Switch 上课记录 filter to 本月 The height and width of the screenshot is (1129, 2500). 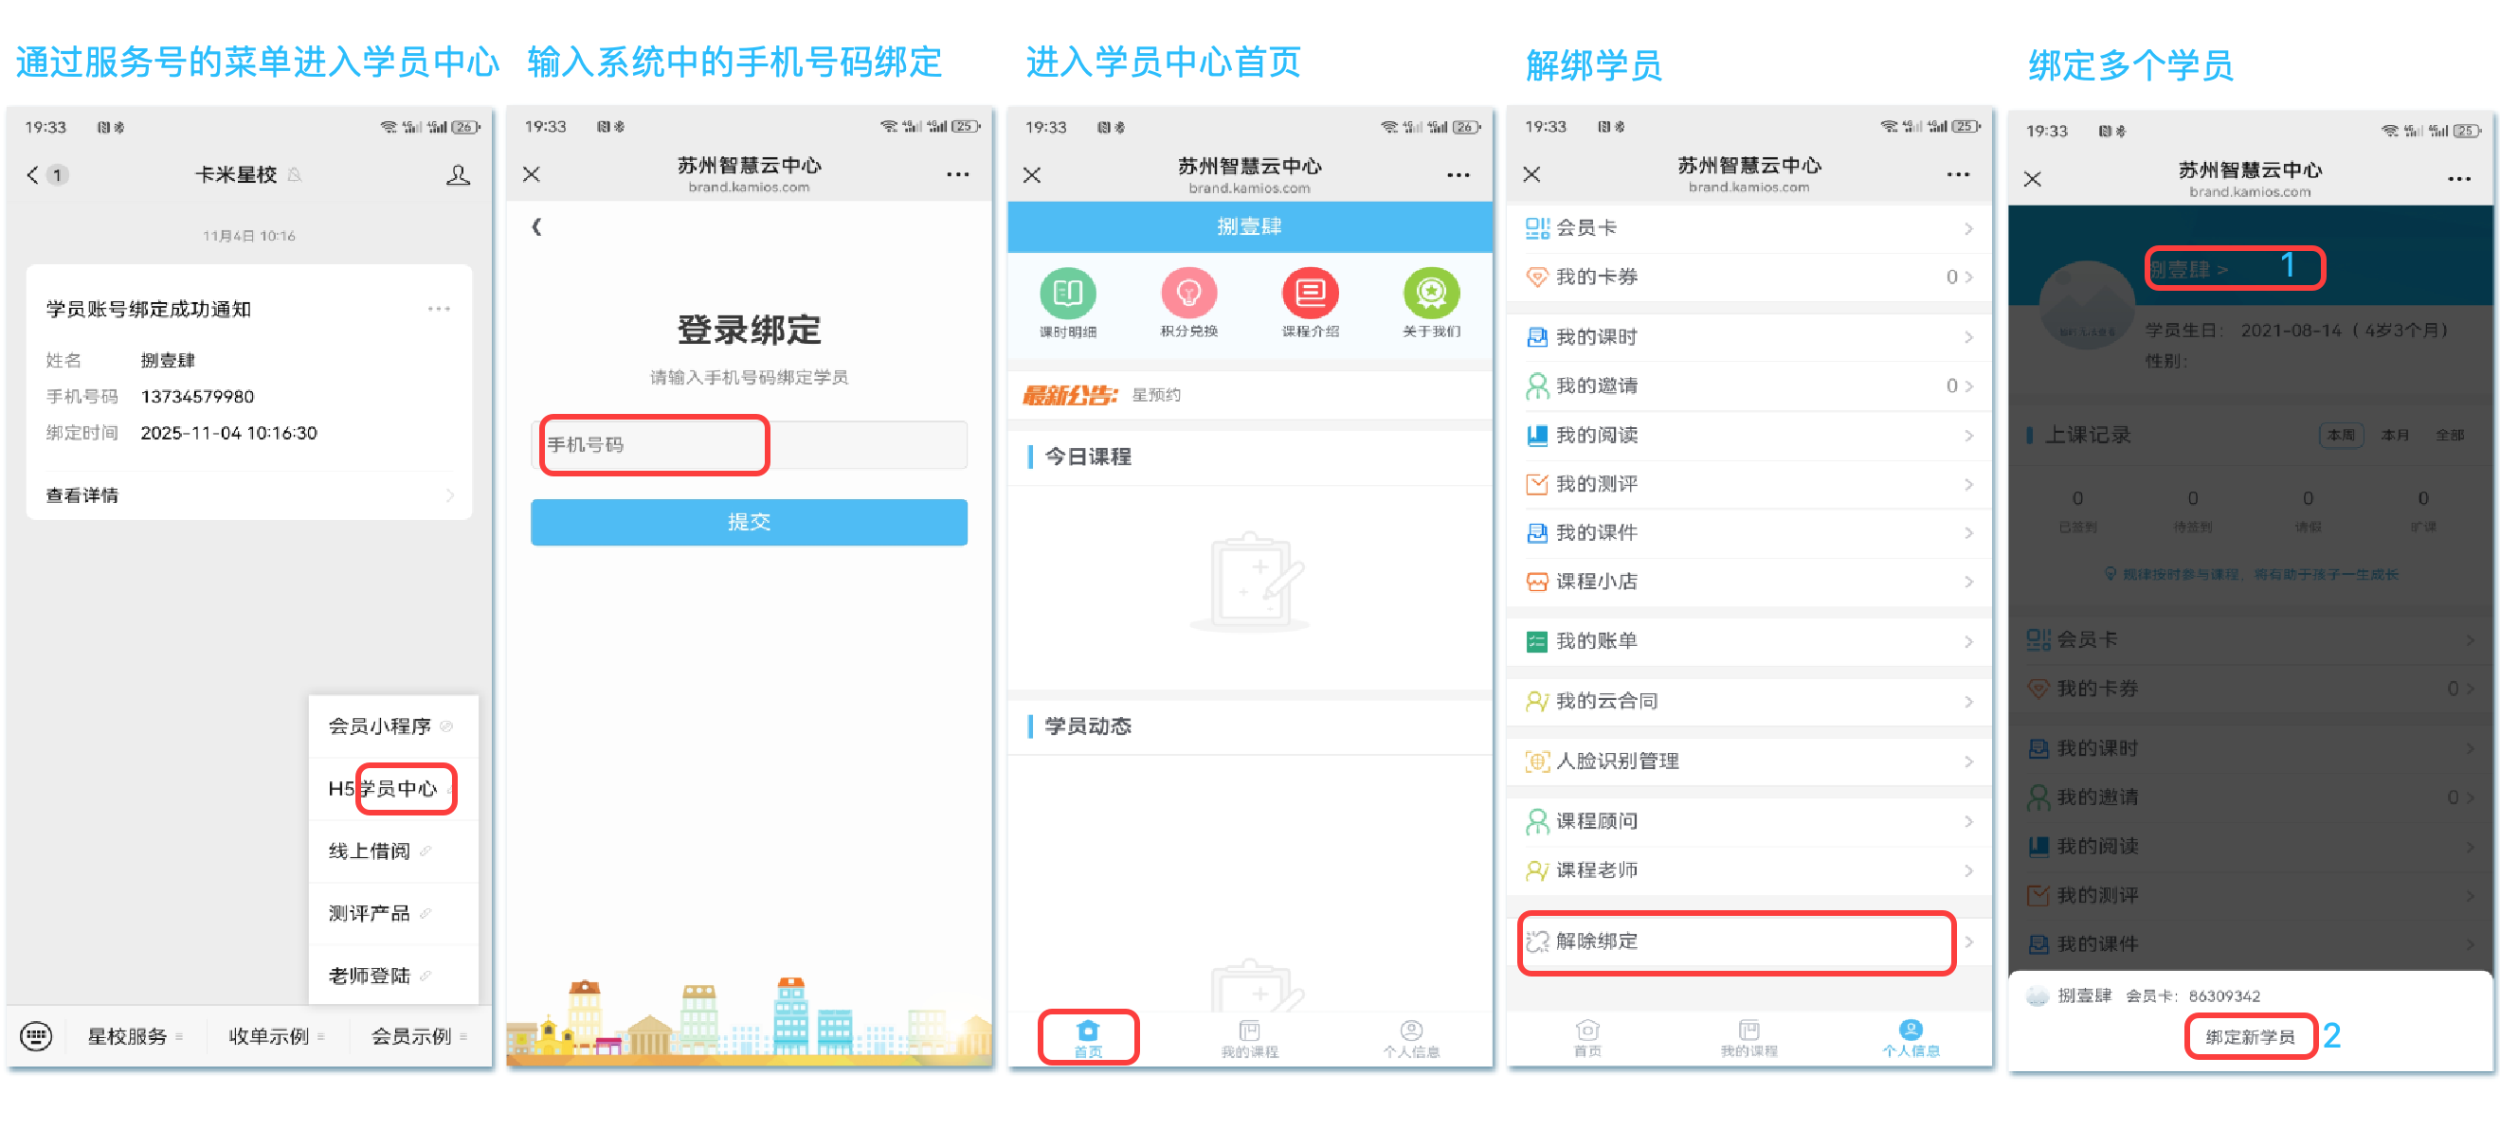pos(2394,436)
